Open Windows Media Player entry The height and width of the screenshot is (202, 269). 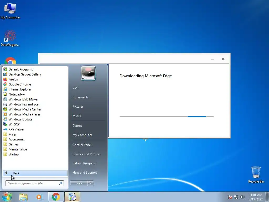click(24, 114)
